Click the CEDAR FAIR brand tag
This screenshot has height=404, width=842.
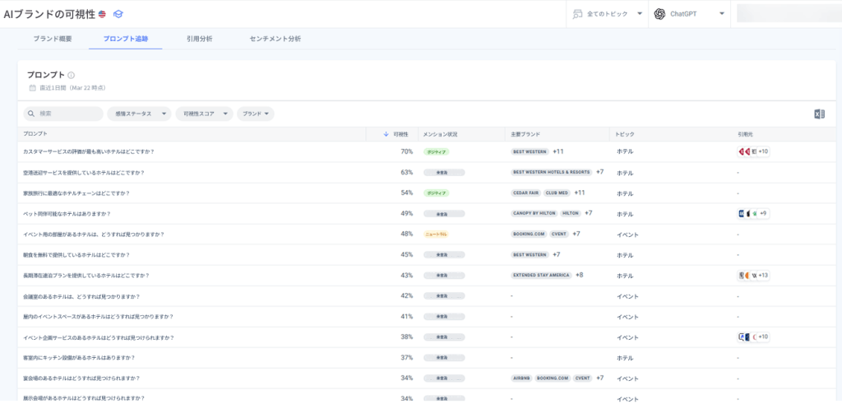(x=526, y=193)
